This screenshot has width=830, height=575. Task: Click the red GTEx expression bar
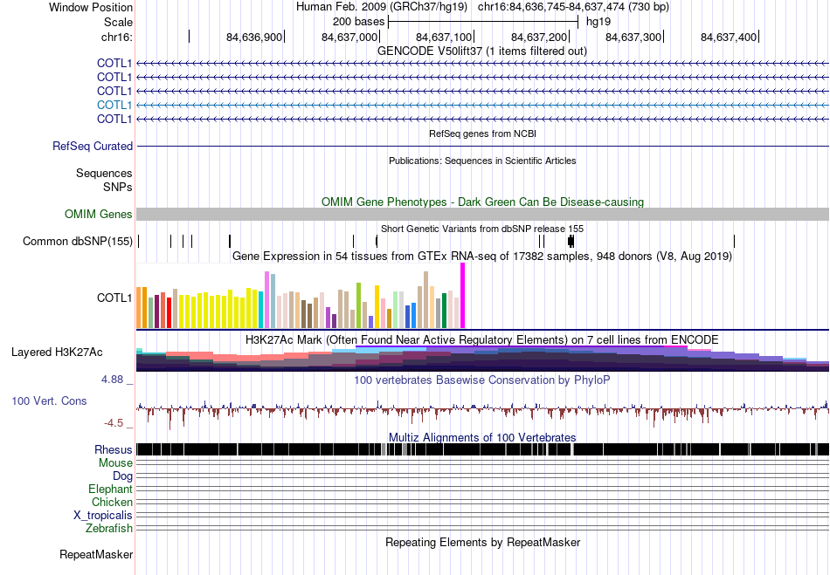point(169,313)
